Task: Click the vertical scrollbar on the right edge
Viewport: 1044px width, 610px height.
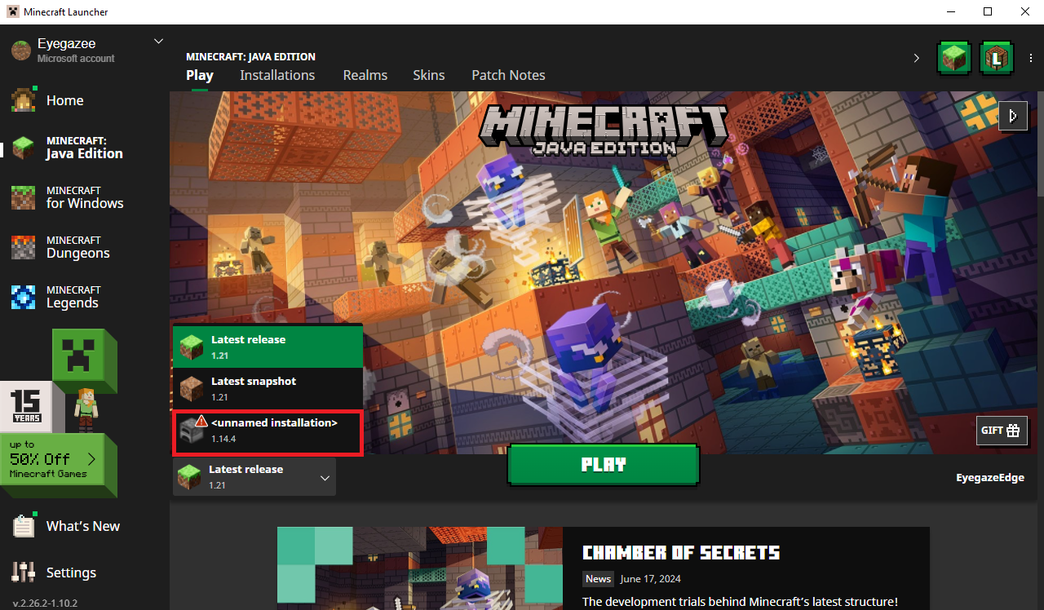Action: (1040, 143)
